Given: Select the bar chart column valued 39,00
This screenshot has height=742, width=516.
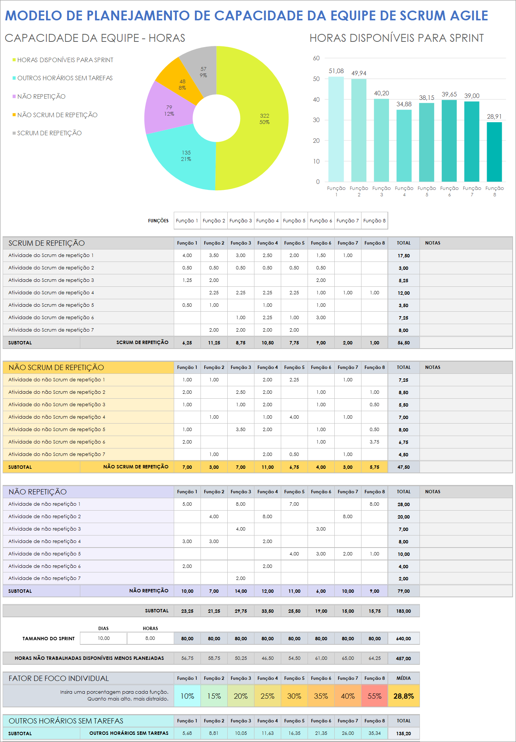Looking at the screenshot, I should click(x=472, y=142).
